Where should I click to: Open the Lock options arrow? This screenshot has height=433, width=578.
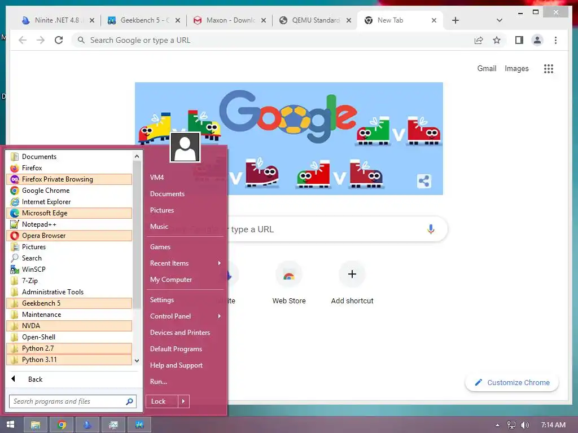coord(183,401)
